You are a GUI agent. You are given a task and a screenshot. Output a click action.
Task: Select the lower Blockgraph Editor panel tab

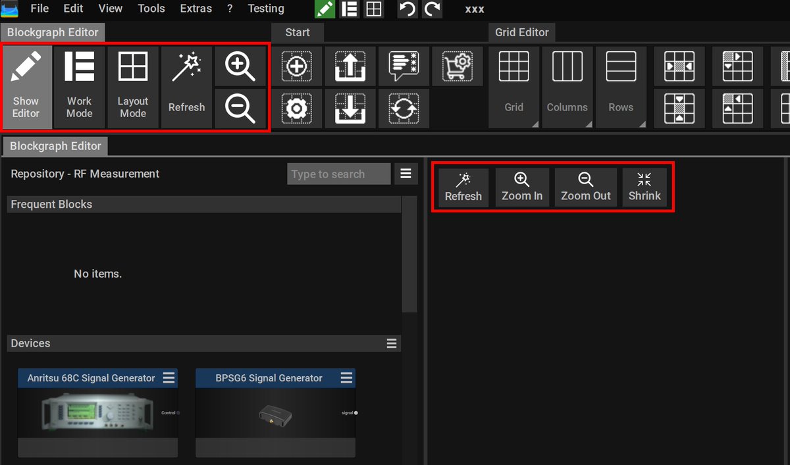[x=55, y=146]
